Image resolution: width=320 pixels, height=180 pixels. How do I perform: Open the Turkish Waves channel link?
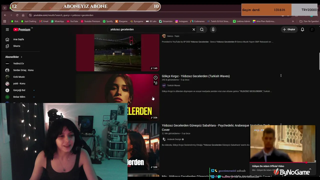point(173,85)
